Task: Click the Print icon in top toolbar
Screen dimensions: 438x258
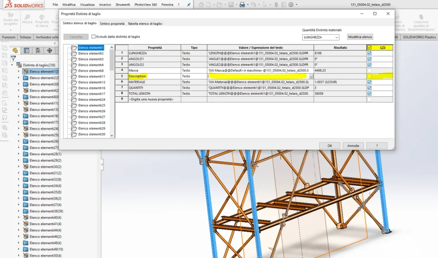Action: (x=242, y=4)
